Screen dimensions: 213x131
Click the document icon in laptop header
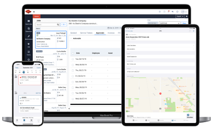(164, 12)
